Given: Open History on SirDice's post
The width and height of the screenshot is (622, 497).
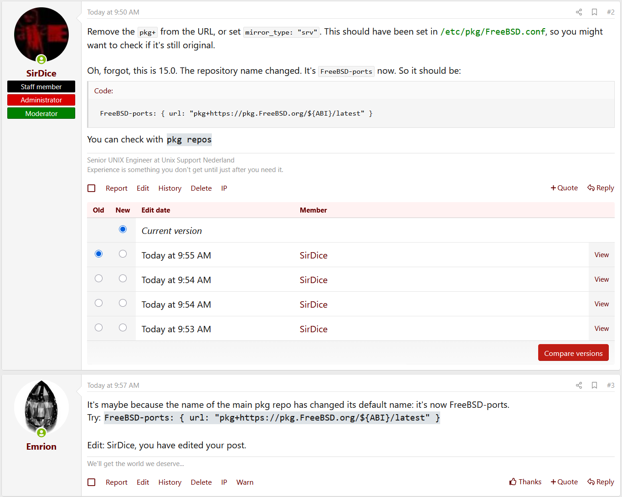Looking at the screenshot, I should click(x=170, y=188).
